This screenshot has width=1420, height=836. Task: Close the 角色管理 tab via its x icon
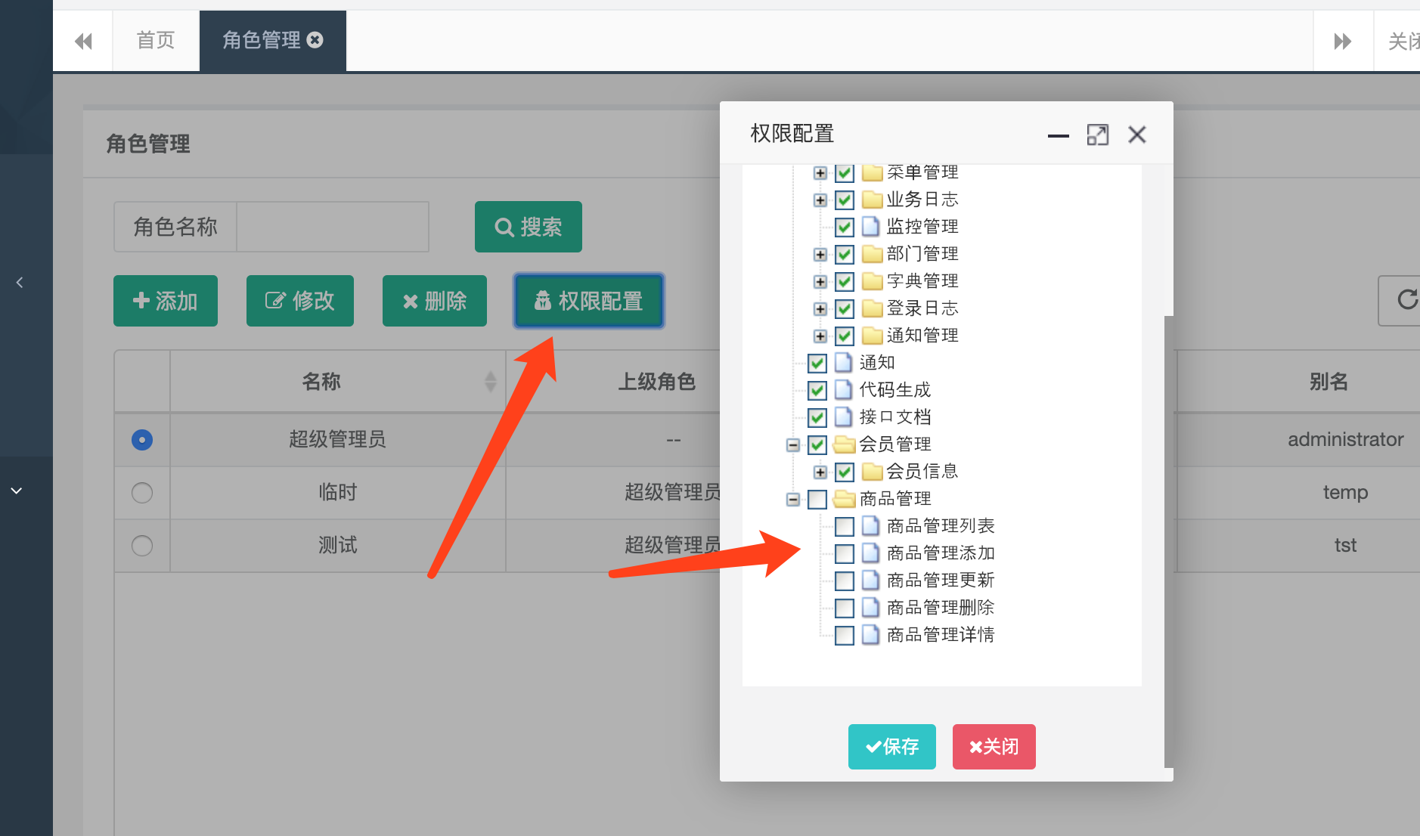tap(315, 40)
